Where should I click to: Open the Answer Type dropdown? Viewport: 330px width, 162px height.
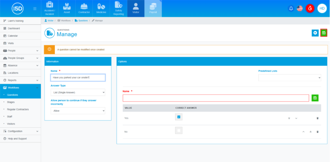(78, 93)
